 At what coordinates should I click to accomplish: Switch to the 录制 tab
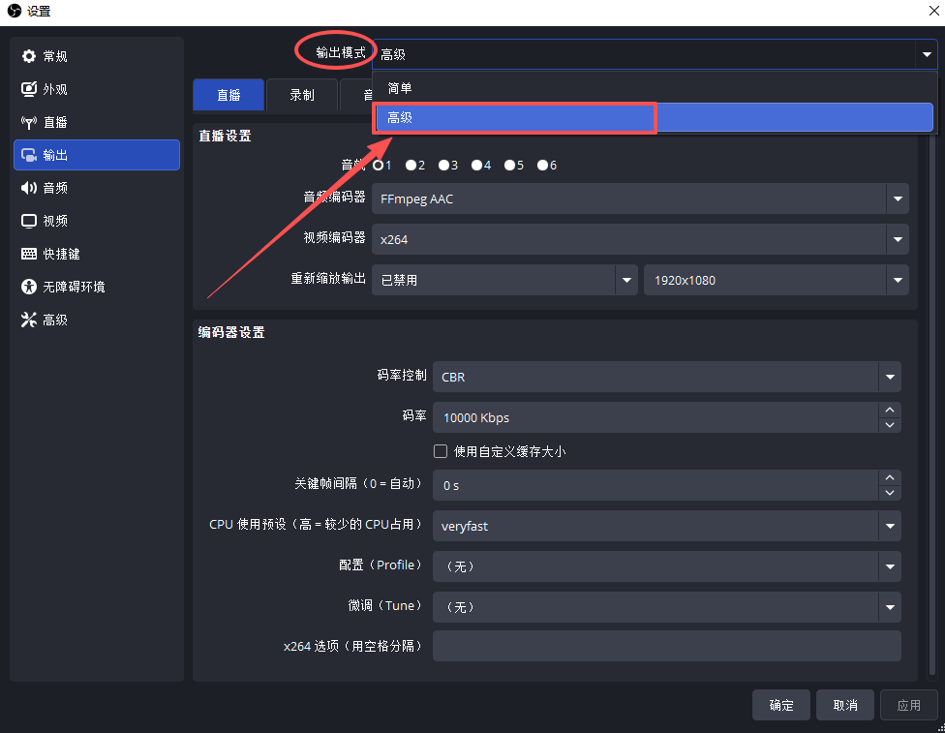point(302,95)
